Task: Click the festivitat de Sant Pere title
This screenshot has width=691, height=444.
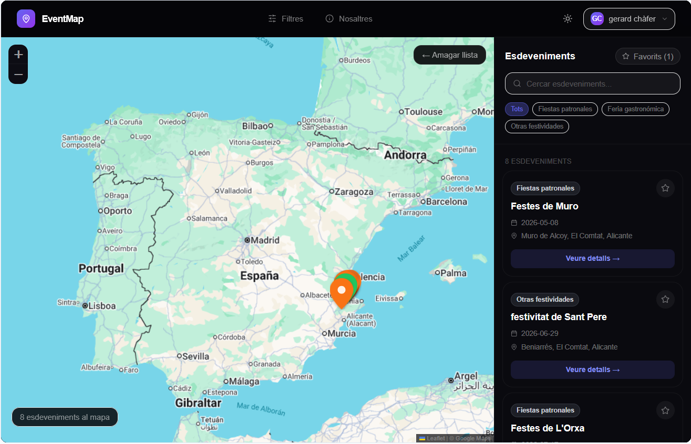Action: point(559,317)
